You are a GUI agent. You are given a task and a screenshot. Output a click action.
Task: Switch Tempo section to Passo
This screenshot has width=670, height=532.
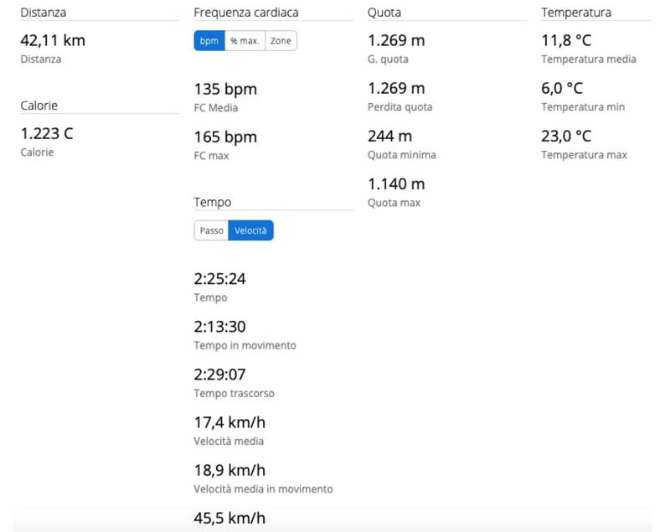pos(211,230)
